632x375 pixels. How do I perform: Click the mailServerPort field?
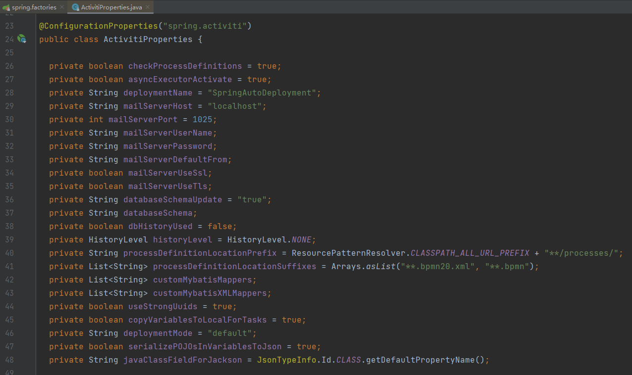(143, 119)
